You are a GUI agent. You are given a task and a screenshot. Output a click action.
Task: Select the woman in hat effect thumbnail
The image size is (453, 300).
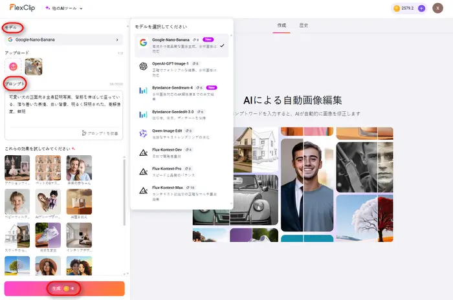pyautogui.click(x=48, y=266)
